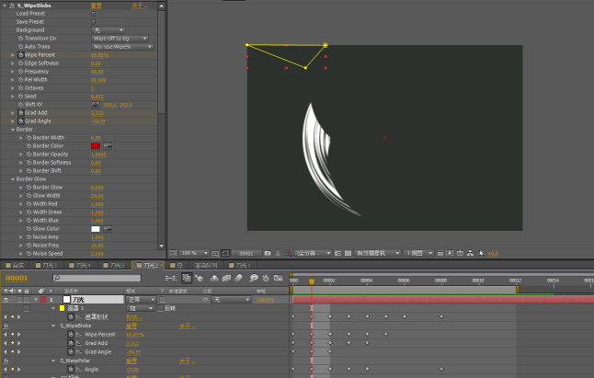Toggle the pixel aspect ratio correction icon
Viewport: 594px width, 378px height.
440,253
